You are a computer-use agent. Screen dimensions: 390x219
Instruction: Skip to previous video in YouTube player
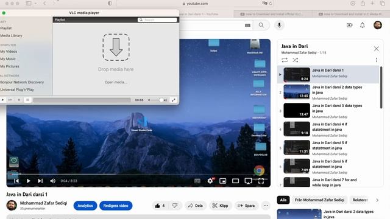click(16, 181)
